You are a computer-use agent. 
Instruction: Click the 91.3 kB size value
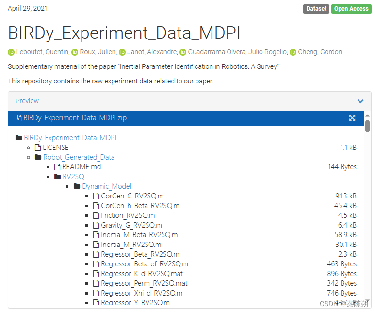point(346,196)
